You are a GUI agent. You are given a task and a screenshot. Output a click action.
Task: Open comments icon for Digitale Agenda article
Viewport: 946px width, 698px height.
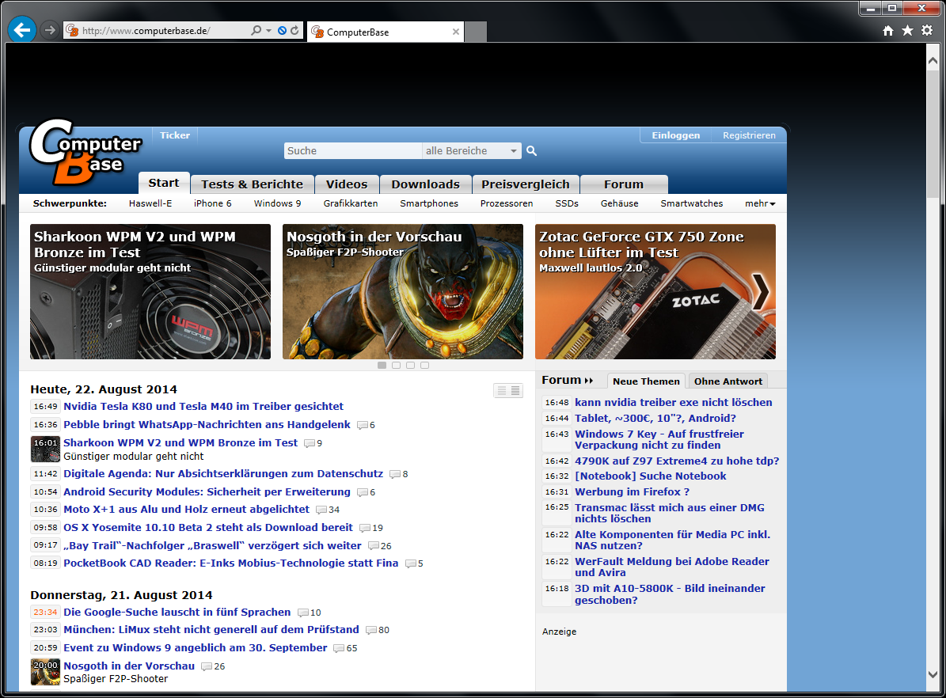click(394, 474)
